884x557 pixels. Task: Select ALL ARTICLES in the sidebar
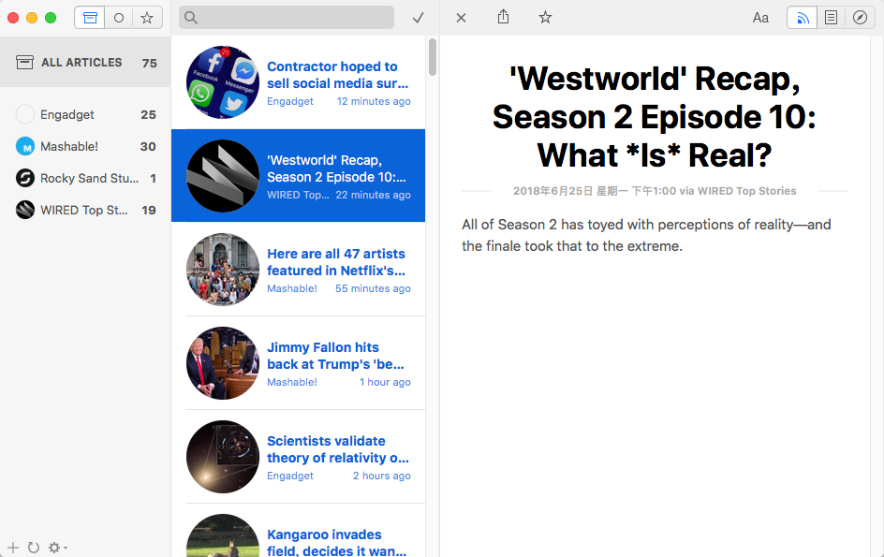[x=85, y=62]
